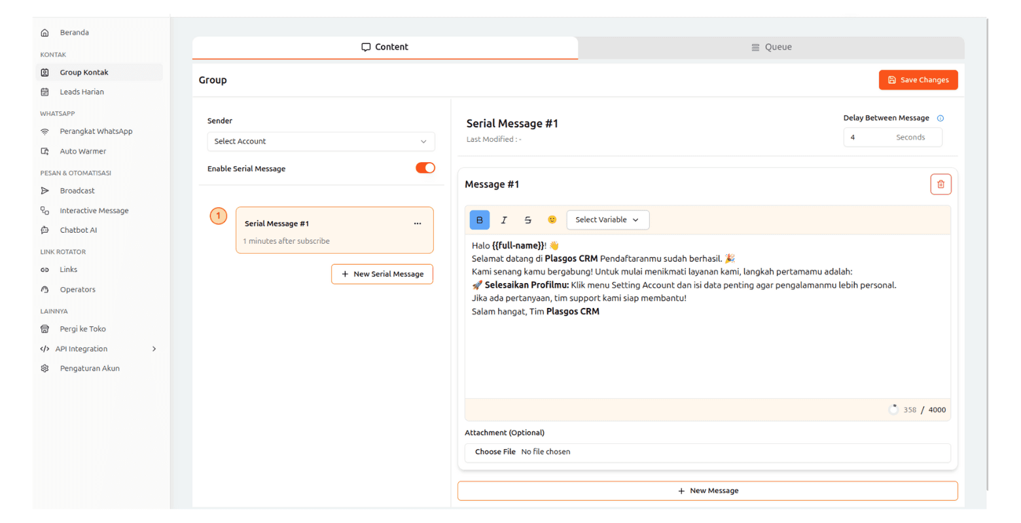Apply strikethrough formatting in editor

528,220
